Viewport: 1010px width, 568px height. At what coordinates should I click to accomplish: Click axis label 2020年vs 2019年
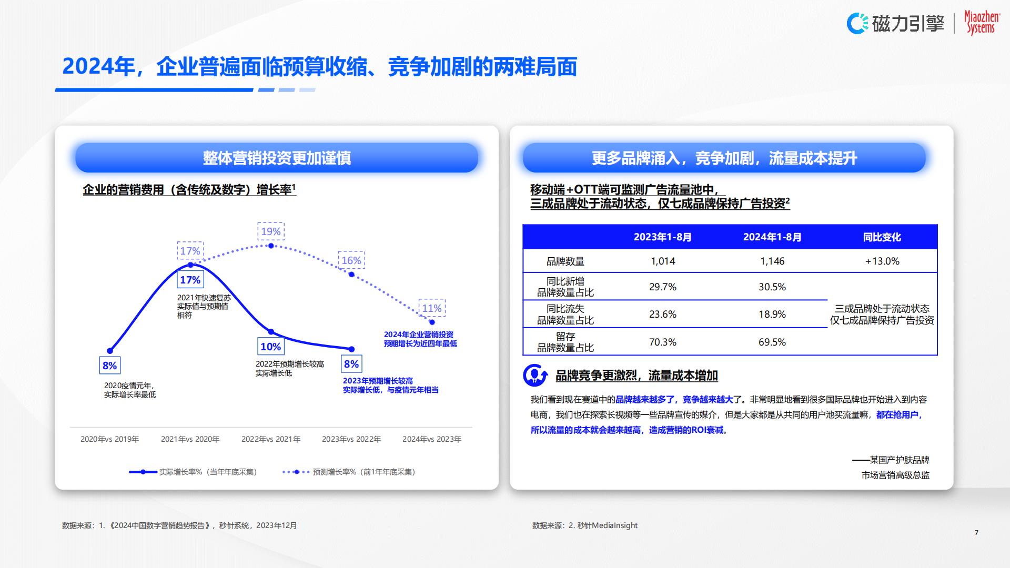coord(110,439)
